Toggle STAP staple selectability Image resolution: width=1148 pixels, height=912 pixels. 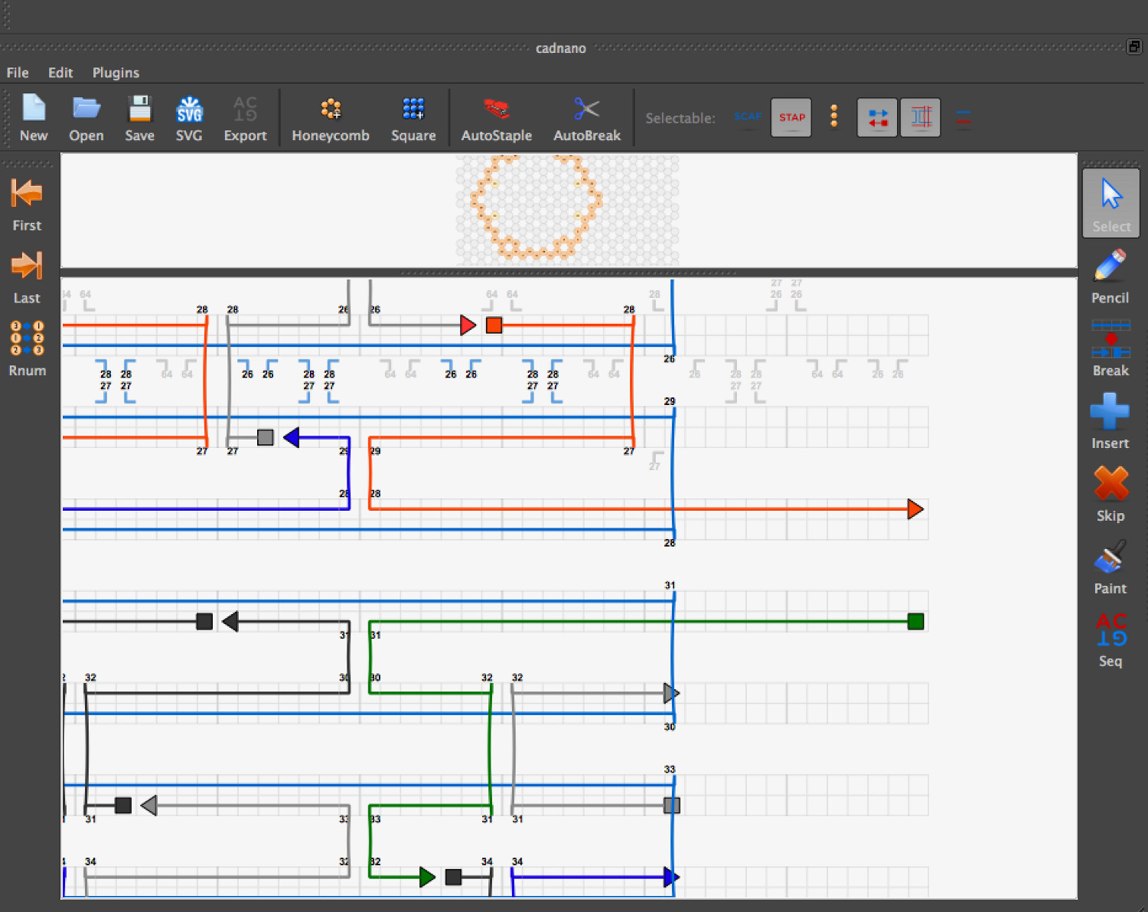coord(791,117)
